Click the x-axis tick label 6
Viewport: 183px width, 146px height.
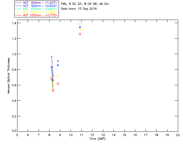[x=28, y=135]
